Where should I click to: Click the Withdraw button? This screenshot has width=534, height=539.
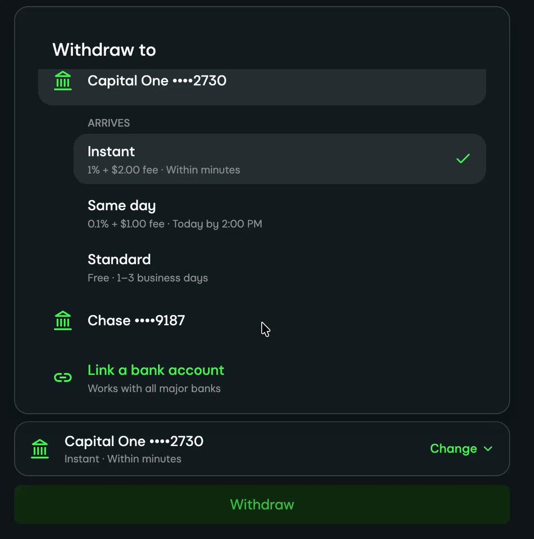click(x=262, y=504)
